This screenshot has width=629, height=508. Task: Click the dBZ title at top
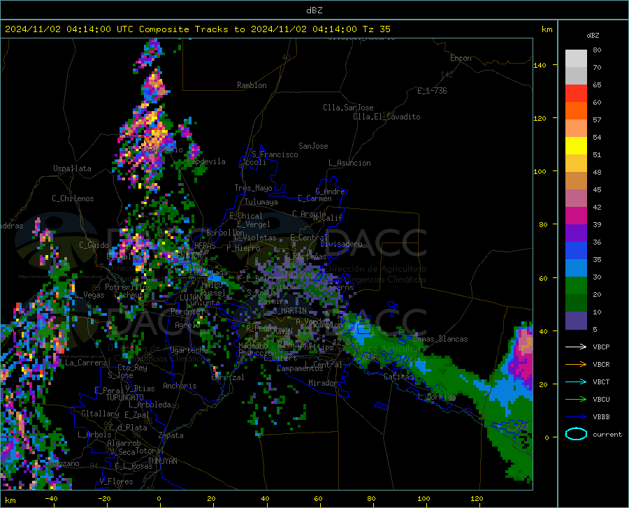314,10
